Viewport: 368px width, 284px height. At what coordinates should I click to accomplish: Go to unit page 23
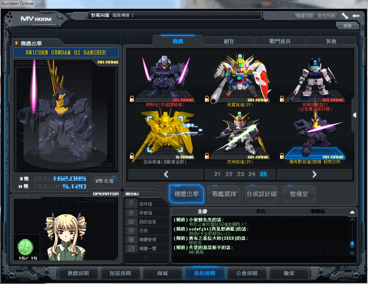coord(240,174)
